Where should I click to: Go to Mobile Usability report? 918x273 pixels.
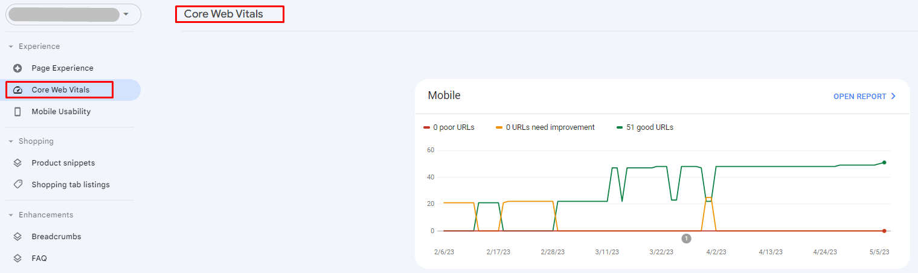tap(61, 112)
